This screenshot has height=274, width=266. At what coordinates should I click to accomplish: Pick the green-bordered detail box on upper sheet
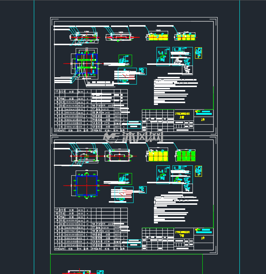125,60
